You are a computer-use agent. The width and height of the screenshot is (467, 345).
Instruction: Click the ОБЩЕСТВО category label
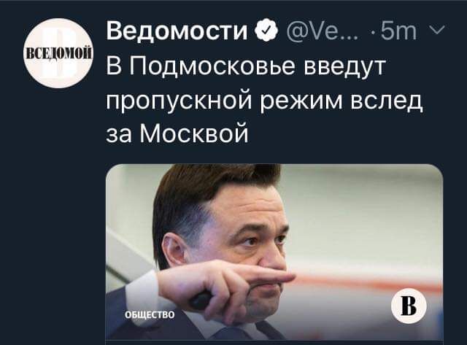[x=150, y=315]
